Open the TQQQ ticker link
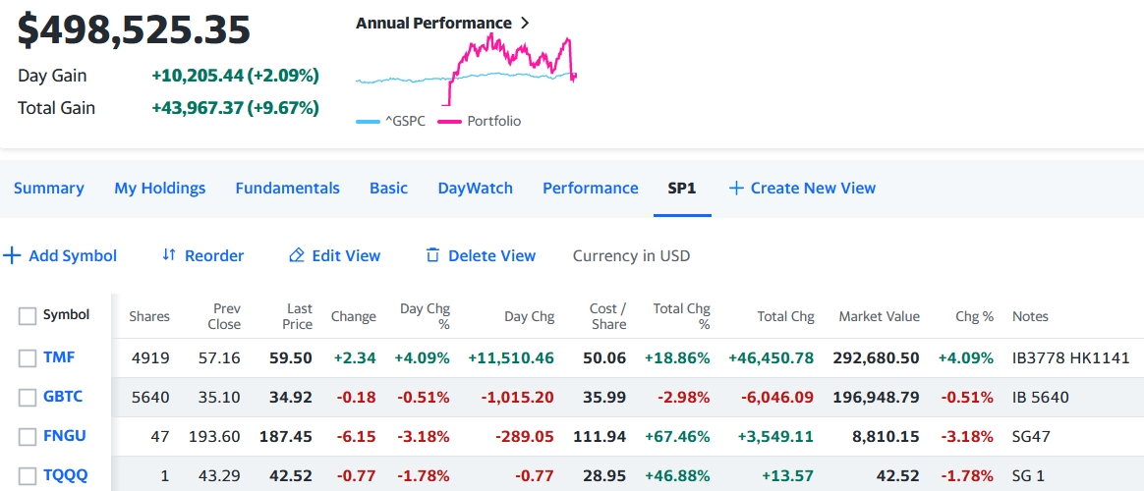 click(x=65, y=475)
